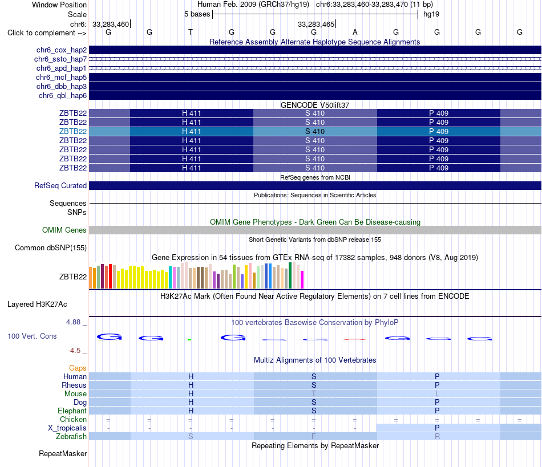Viewport: 542px width, 467px height.
Task: Click the green 'T' logo in conservation track
Action: point(189,339)
